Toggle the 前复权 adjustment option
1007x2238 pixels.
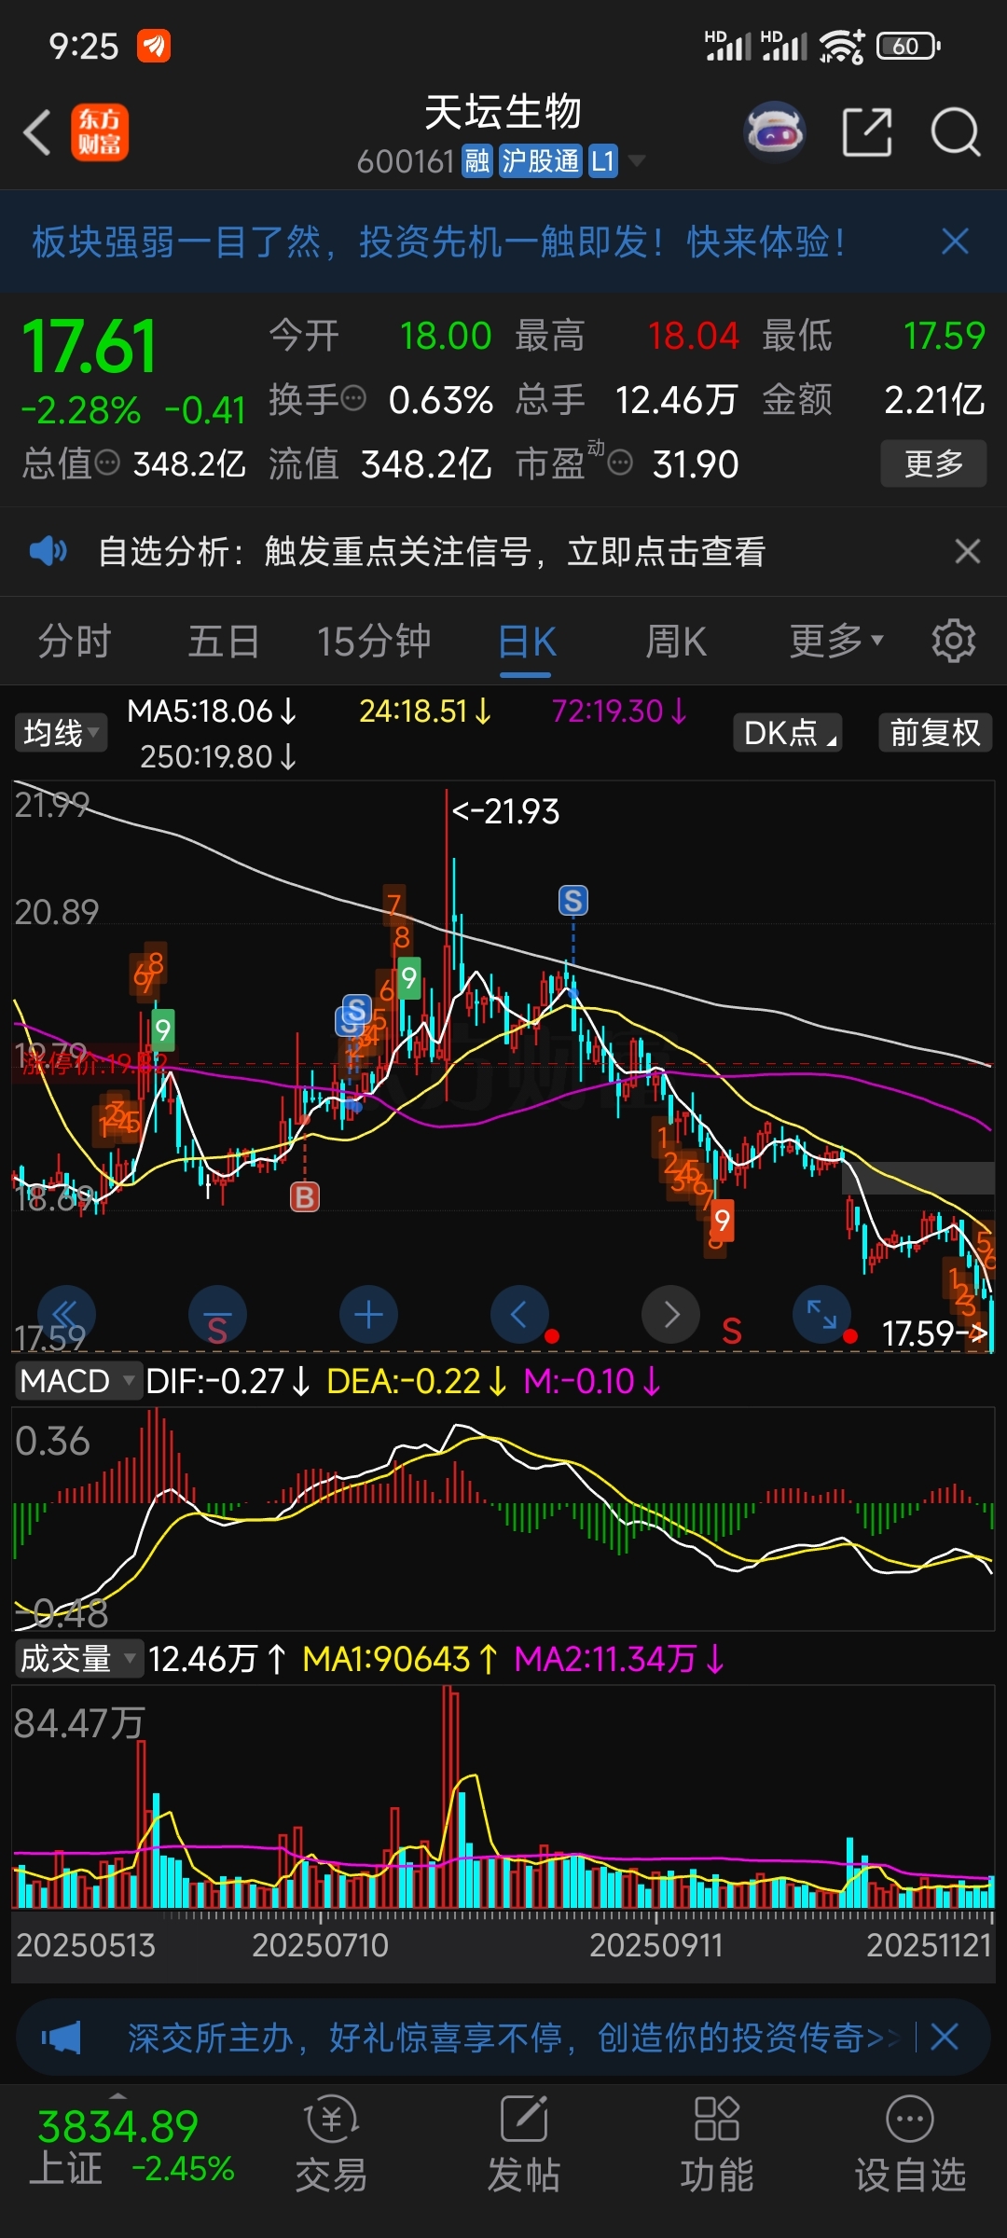935,732
